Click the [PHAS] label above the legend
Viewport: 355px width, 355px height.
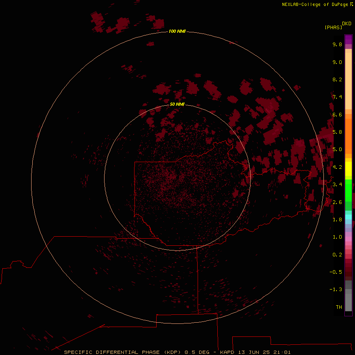[x=333, y=27]
